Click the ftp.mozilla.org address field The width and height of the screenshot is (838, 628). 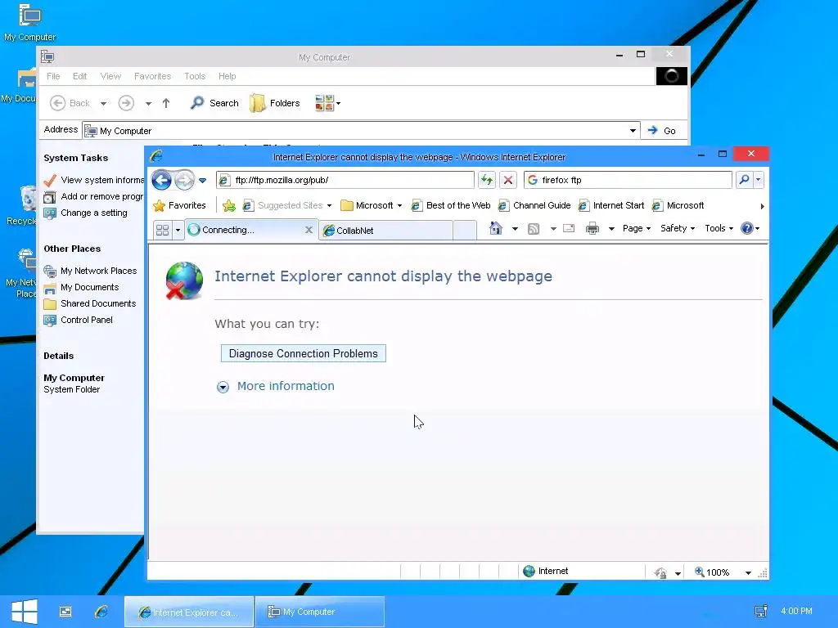345,180
